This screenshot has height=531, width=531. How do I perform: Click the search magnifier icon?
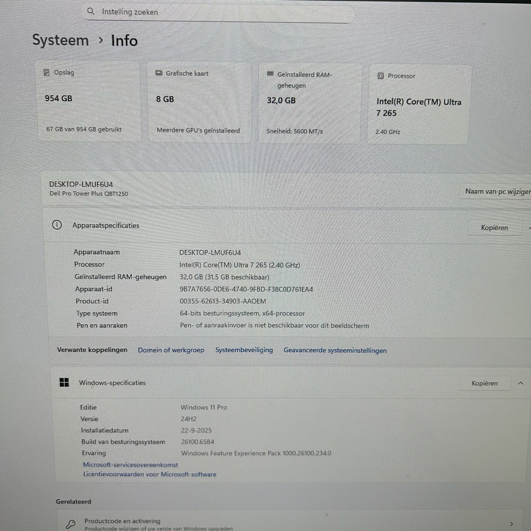pyautogui.click(x=90, y=12)
